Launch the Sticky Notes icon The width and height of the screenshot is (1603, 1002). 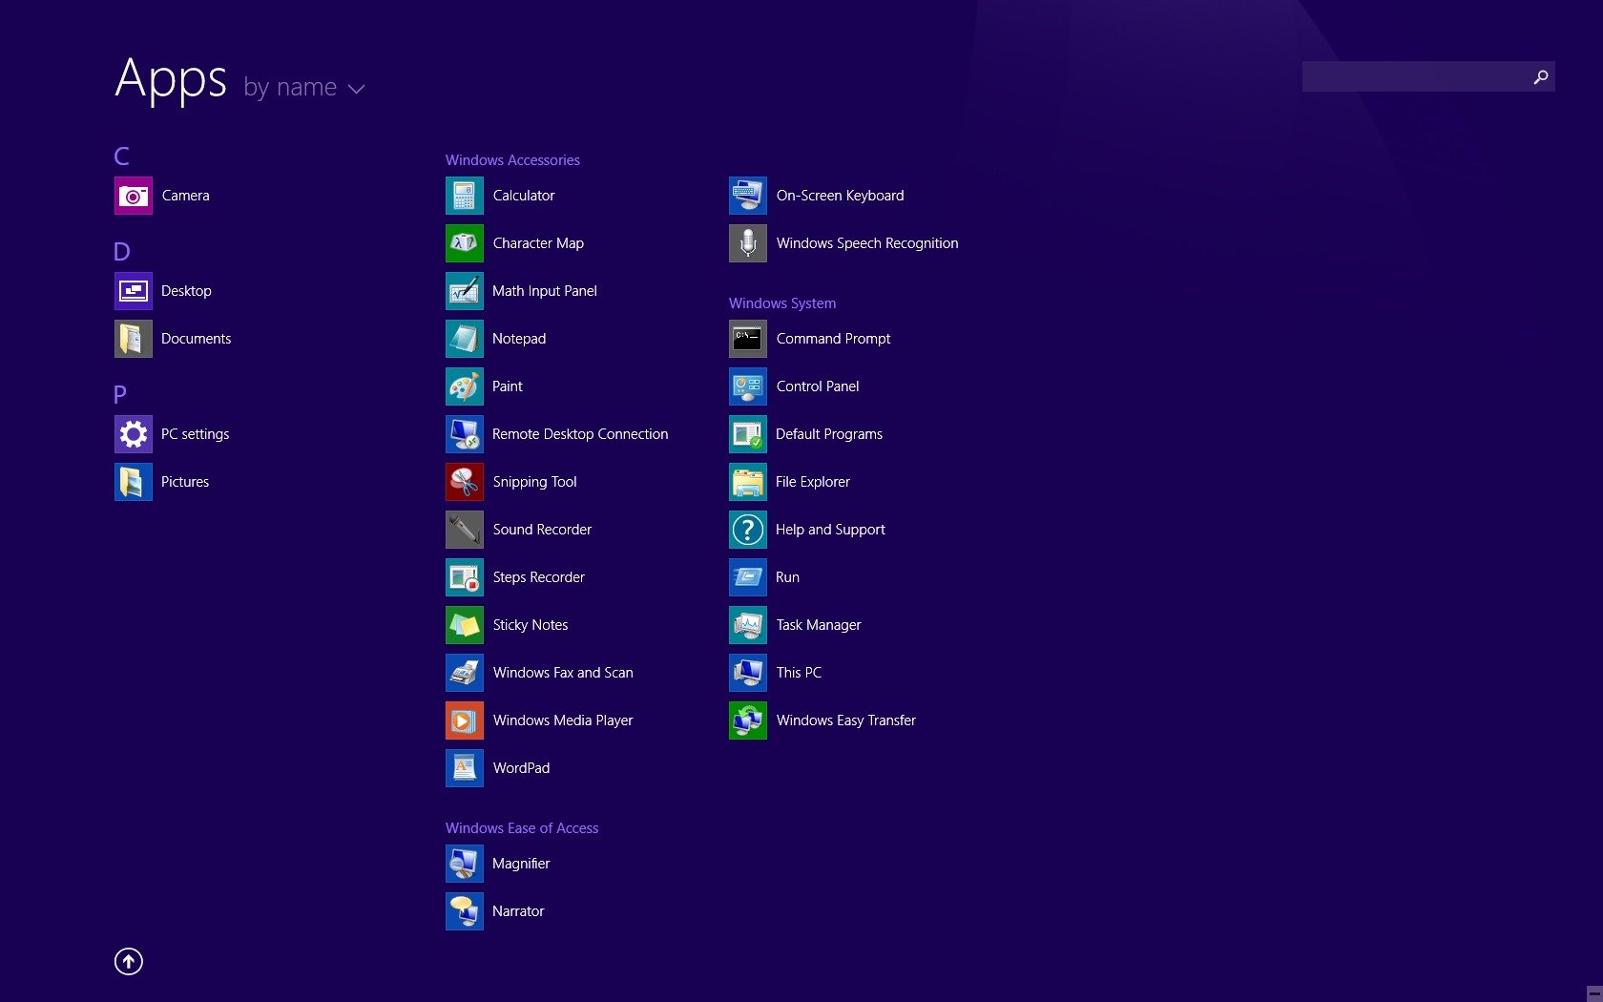click(x=464, y=625)
